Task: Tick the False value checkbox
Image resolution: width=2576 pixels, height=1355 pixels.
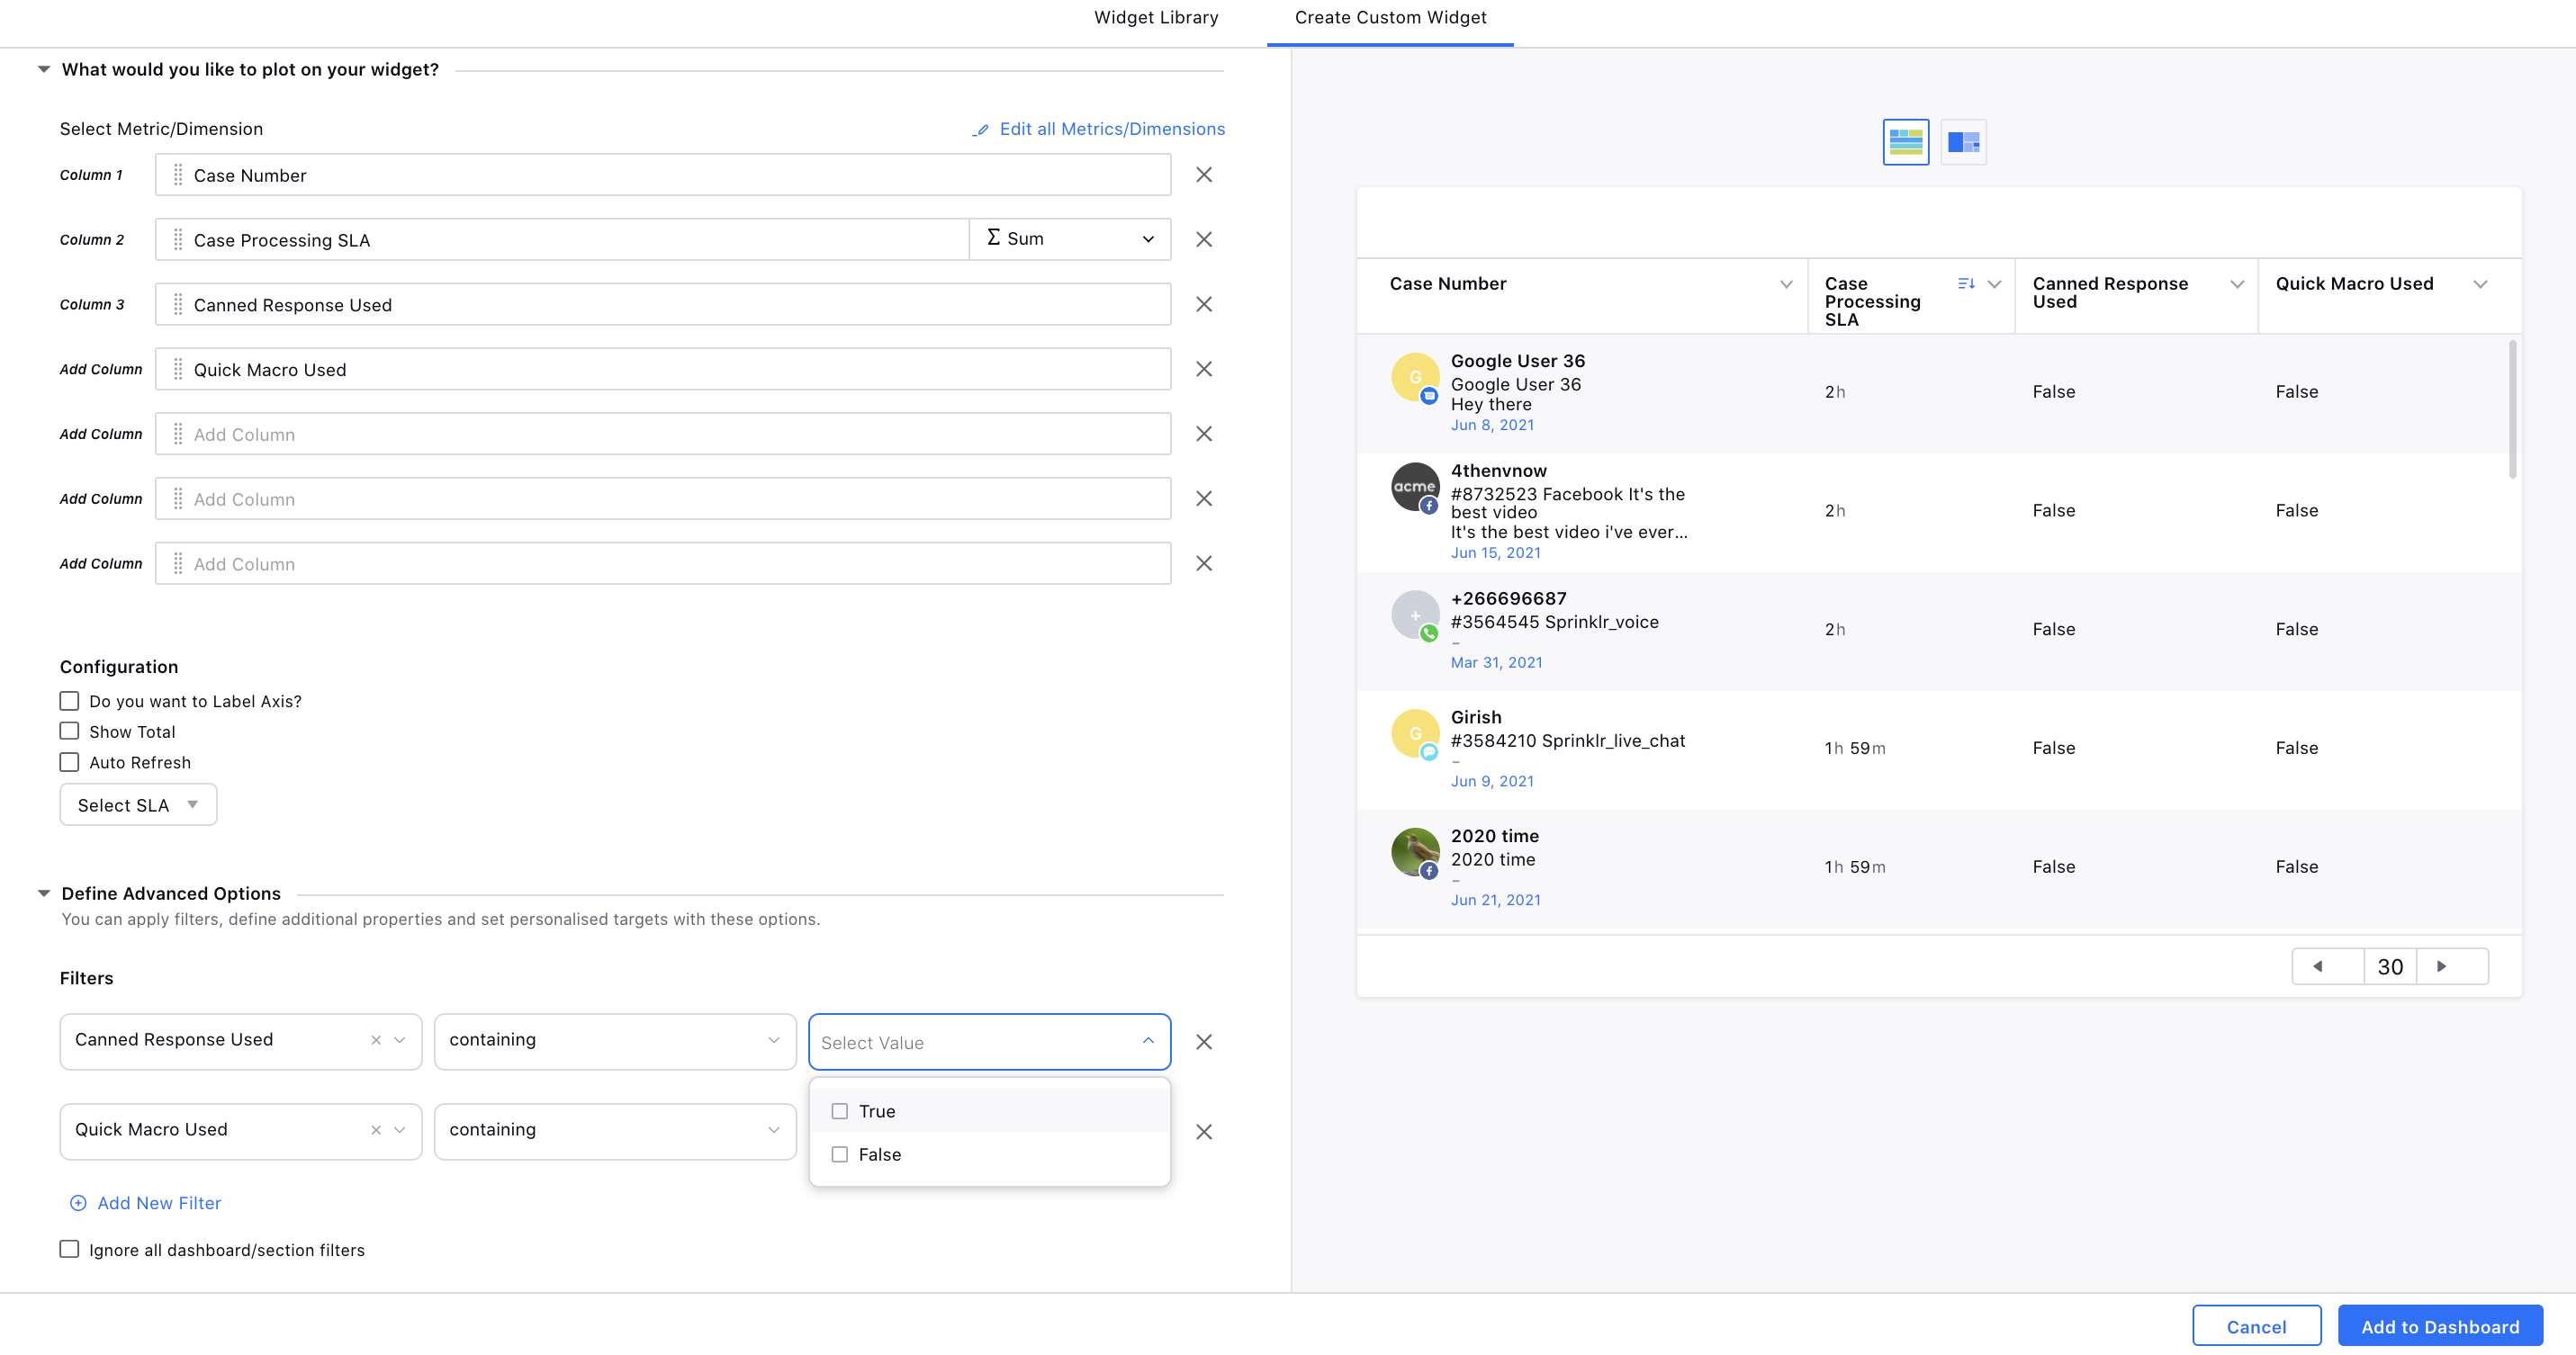Action: tap(840, 1154)
